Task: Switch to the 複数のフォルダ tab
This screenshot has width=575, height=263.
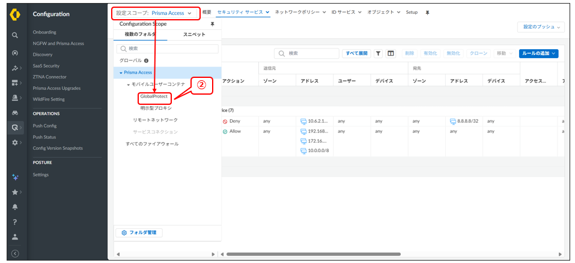Action: tap(141, 34)
